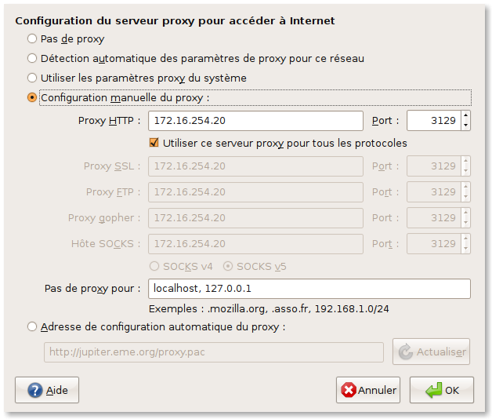Image resolution: width=492 pixels, height=419 pixels.
Task: Decrease the HTTP proxy port value
Action: 466,126
